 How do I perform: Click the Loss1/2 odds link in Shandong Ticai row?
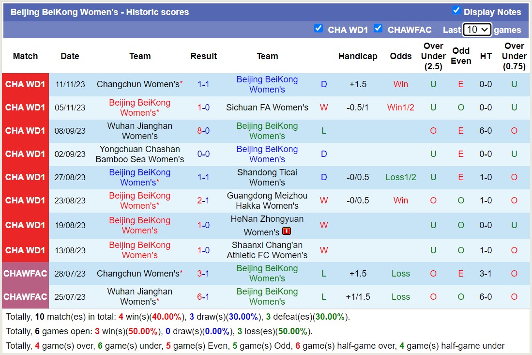click(x=400, y=177)
